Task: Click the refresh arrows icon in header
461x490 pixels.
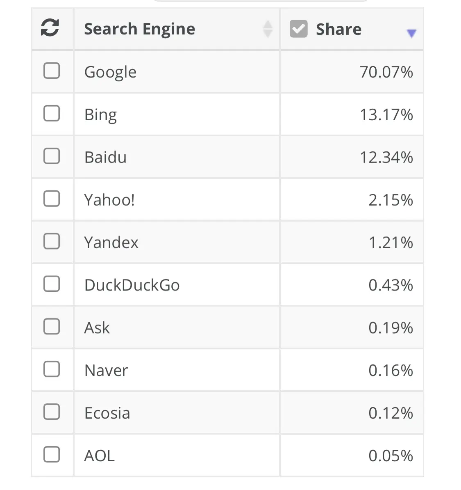Action: (x=50, y=28)
